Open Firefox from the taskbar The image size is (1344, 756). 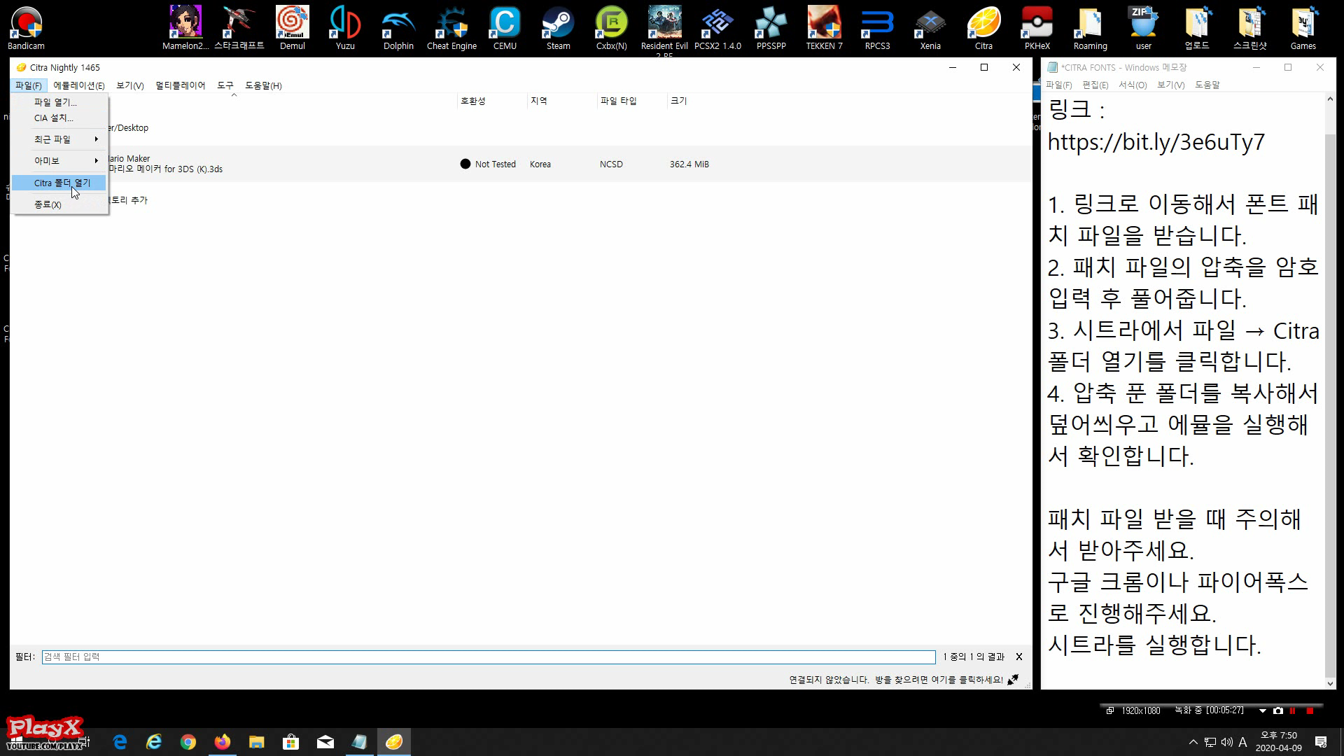point(223,742)
